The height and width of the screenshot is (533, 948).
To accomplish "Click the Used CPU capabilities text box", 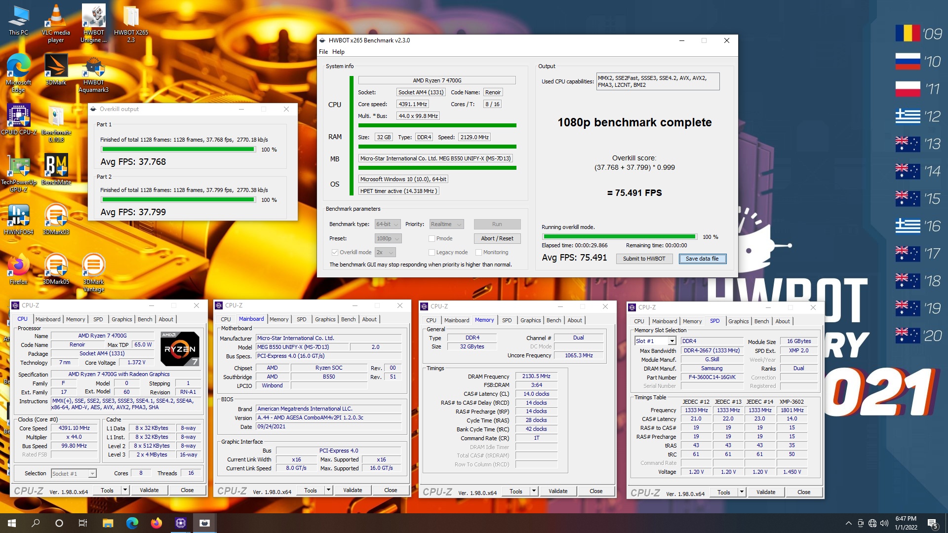I will 658,81.
